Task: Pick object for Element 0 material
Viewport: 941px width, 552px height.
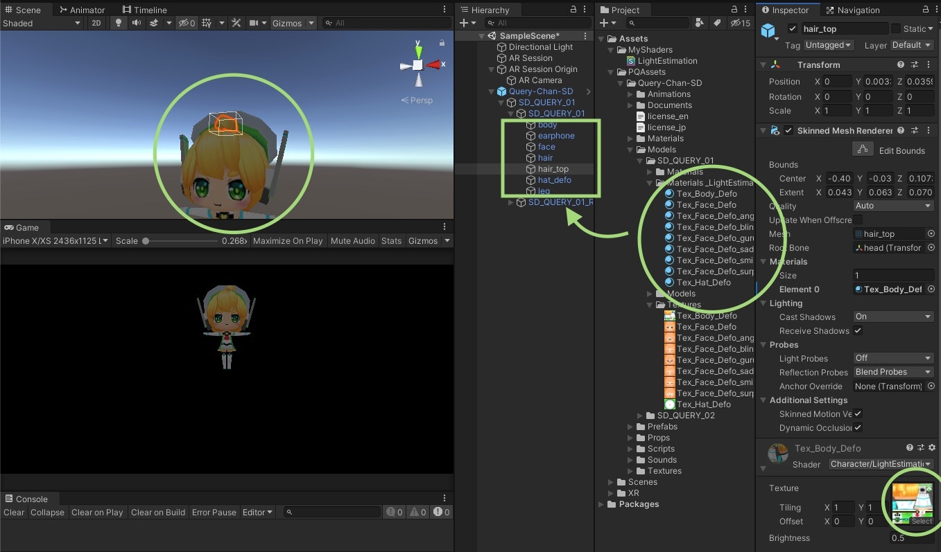Action: 931,290
